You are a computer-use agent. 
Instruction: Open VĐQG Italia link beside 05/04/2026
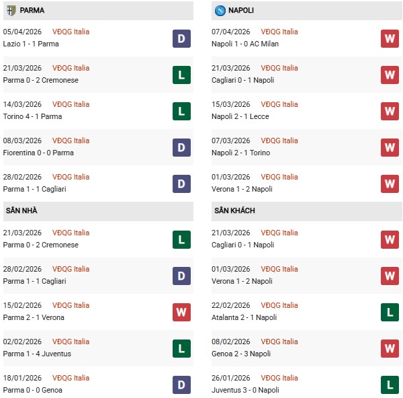coord(71,32)
